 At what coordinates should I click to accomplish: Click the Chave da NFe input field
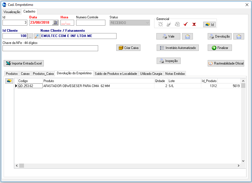(50, 48)
